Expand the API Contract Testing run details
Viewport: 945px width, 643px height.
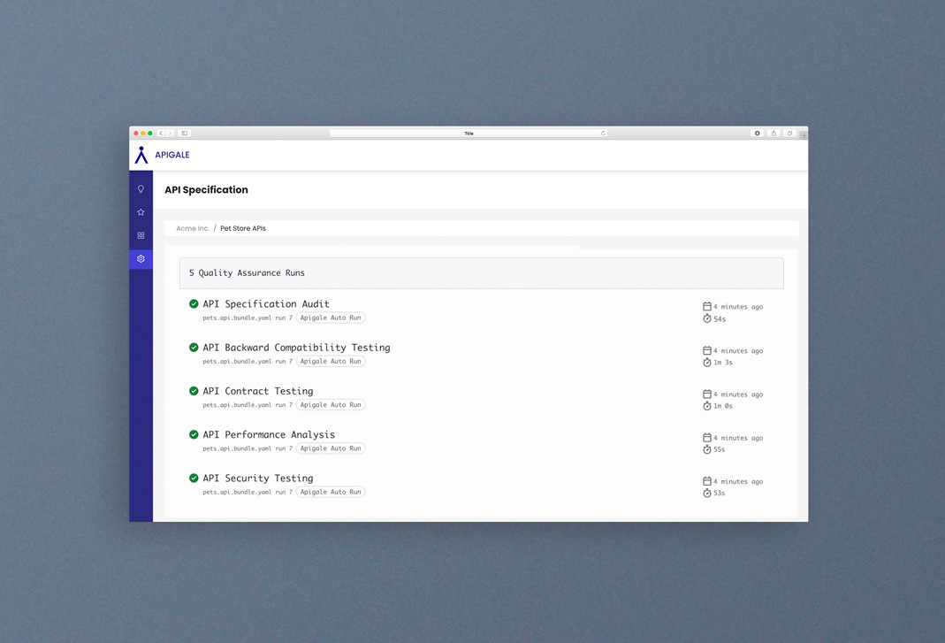257,390
